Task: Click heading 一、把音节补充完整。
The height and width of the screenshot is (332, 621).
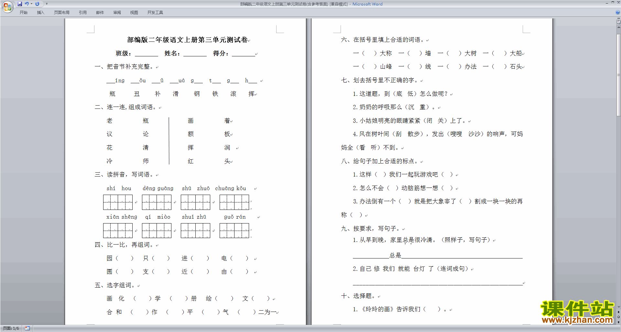Action: coord(125,67)
